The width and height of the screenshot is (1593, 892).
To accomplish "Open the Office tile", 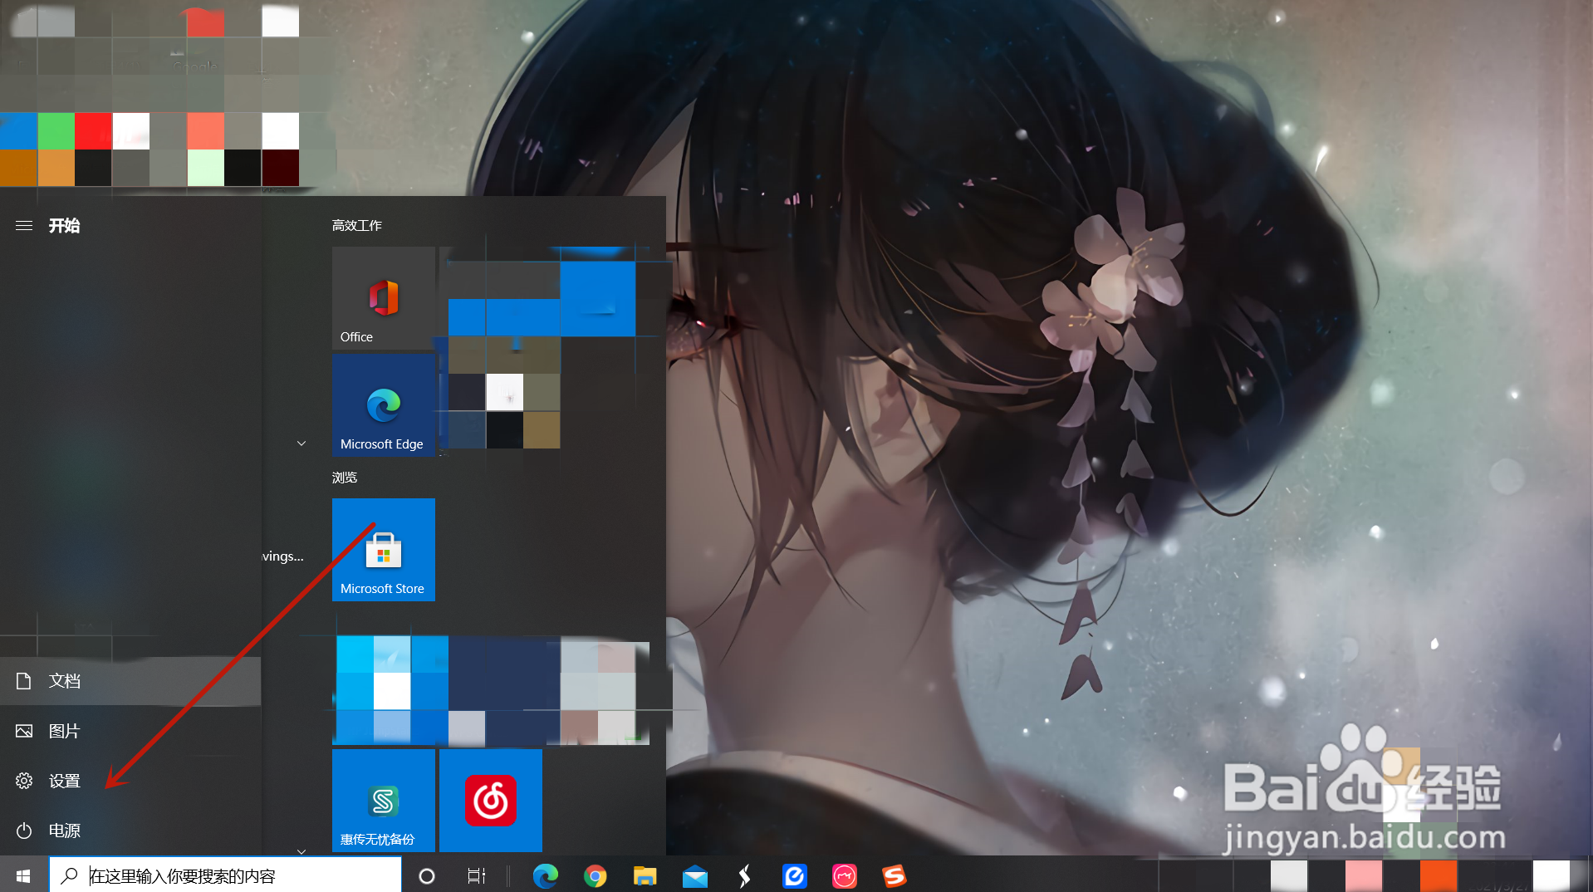I will (384, 298).
